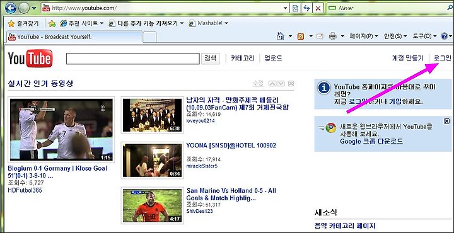Open the 페이지(P) menu
Screen dimensions: 454x233
[364, 36]
